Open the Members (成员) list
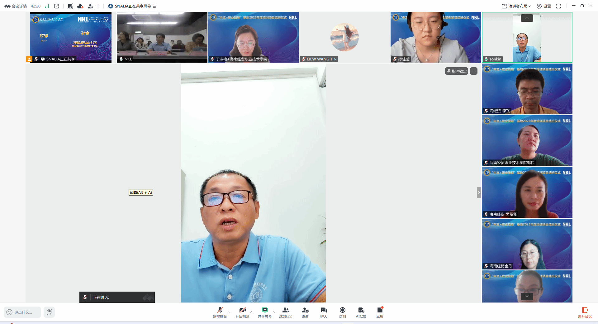The height and width of the screenshot is (324, 598). click(286, 312)
